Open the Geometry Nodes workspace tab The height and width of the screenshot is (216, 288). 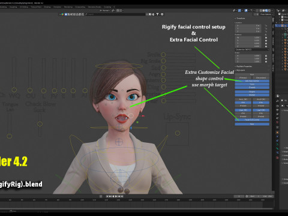pos(95,7)
